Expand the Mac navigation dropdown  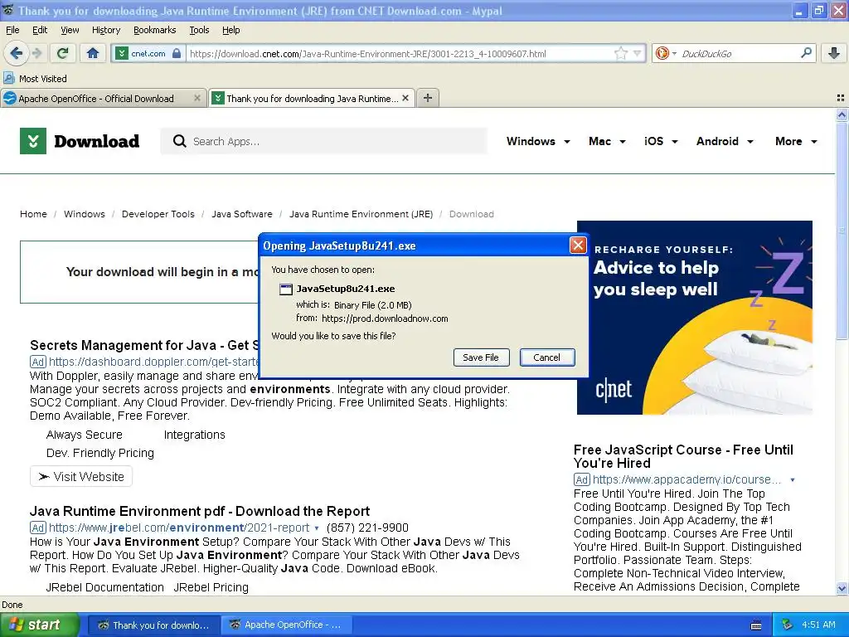point(607,141)
